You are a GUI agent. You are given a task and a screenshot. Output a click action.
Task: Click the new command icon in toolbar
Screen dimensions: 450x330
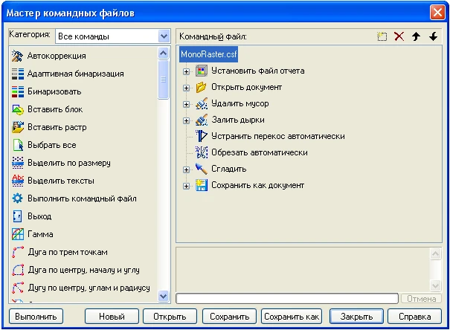(383, 36)
